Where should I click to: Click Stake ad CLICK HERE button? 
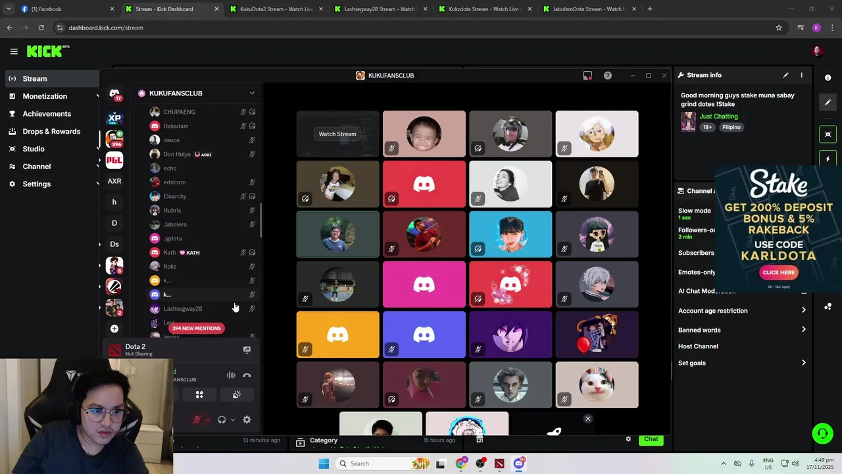779,272
